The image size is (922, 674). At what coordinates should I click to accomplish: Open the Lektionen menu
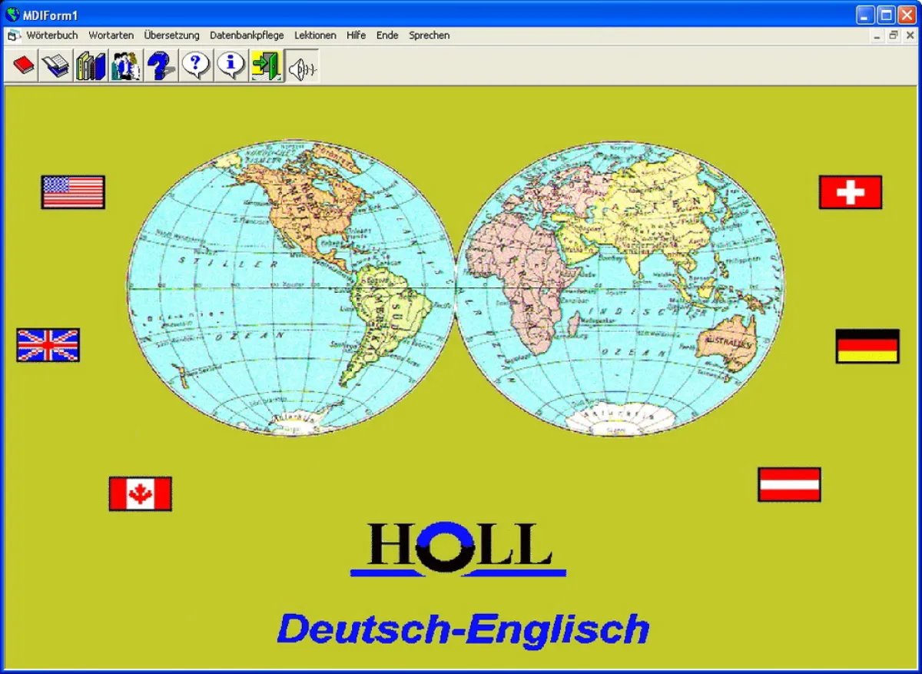(315, 35)
